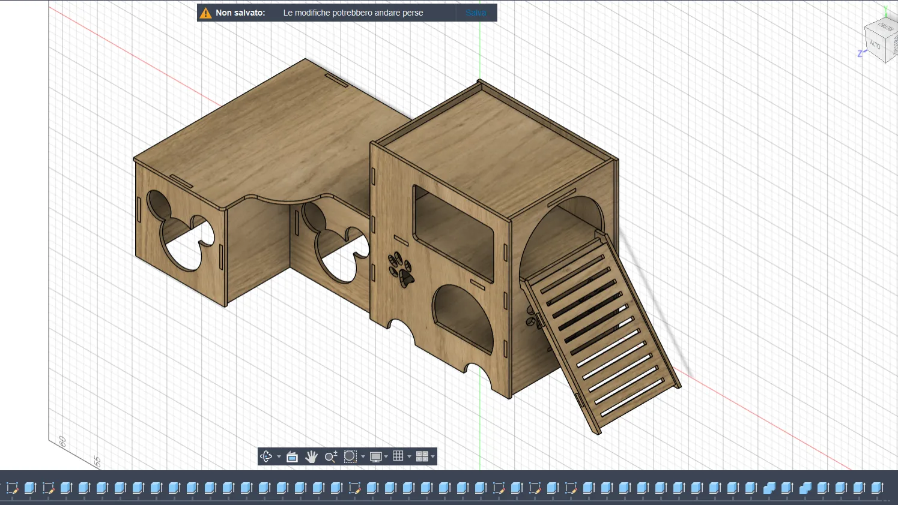This screenshot has height=505, width=898.
Task: Select the Pan hand tool
Action: pos(311,457)
